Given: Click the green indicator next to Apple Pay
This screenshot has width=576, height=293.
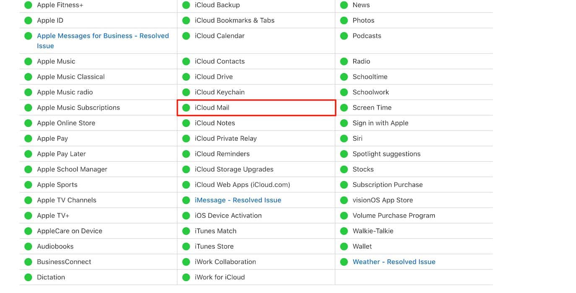Looking at the screenshot, I should tap(28, 139).
